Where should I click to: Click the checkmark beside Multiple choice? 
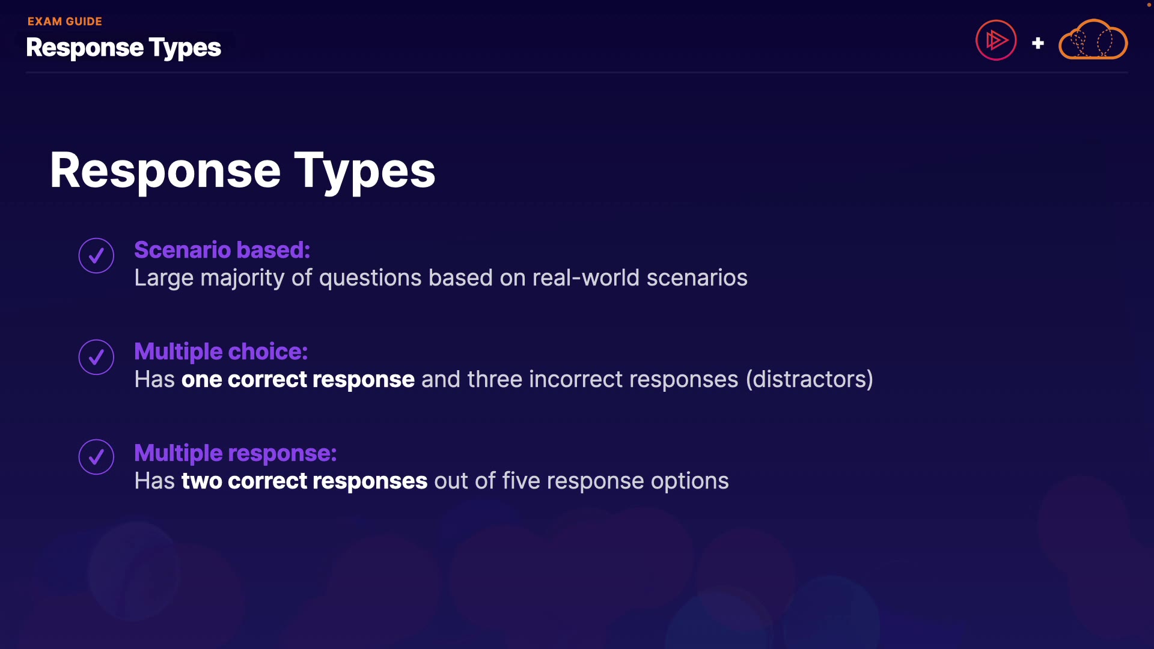click(x=96, y=358)
